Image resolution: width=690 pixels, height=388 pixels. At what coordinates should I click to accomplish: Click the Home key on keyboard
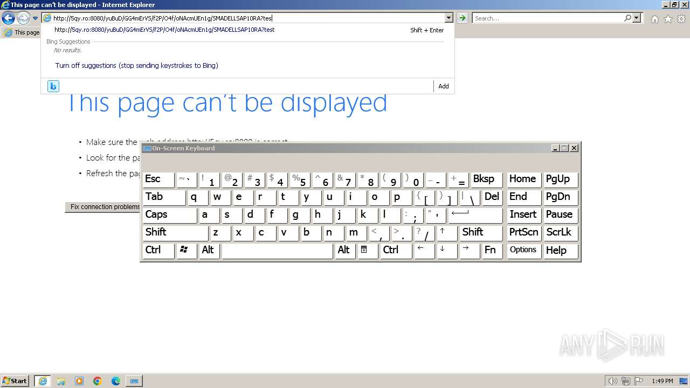click(x=524, y=179)
